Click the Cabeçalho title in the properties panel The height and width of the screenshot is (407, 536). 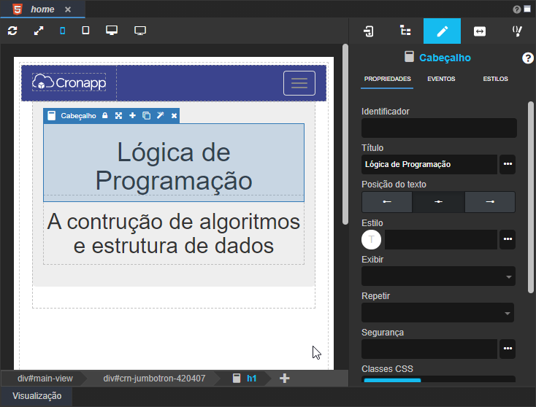click(445, 58)
